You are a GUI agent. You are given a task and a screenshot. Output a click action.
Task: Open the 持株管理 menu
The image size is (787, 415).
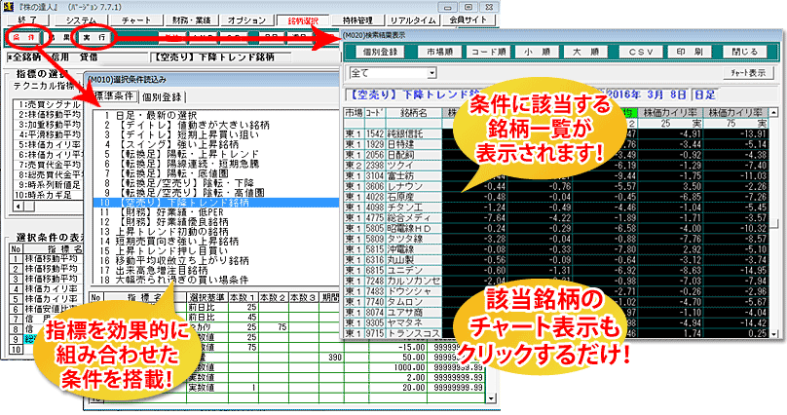(357, 20)
